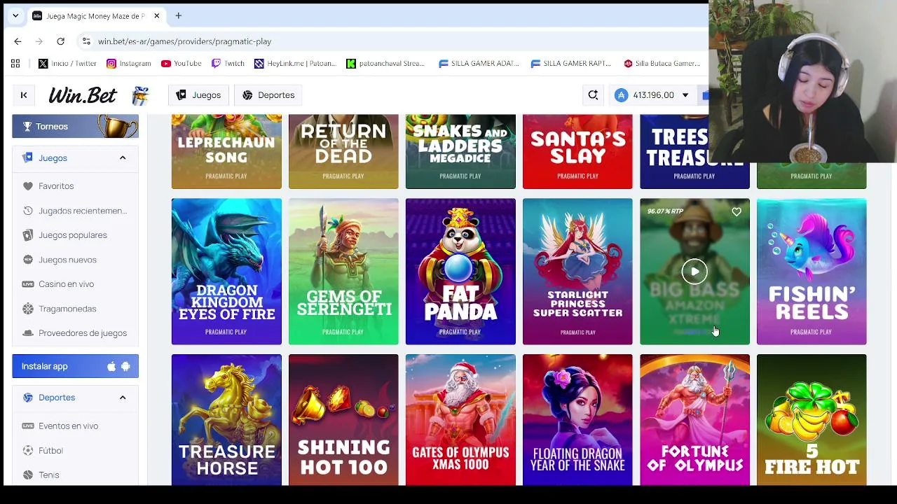This screenshot has height=504, width=897.
Task: Close the Juega Magic Money Maze tab
Action: (157, 15)
